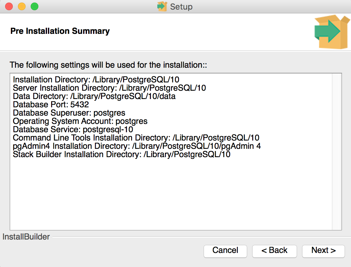The image size is (351, 267).
Task: Click the Database Service postgresql-10 line
Action: (73, 129)
